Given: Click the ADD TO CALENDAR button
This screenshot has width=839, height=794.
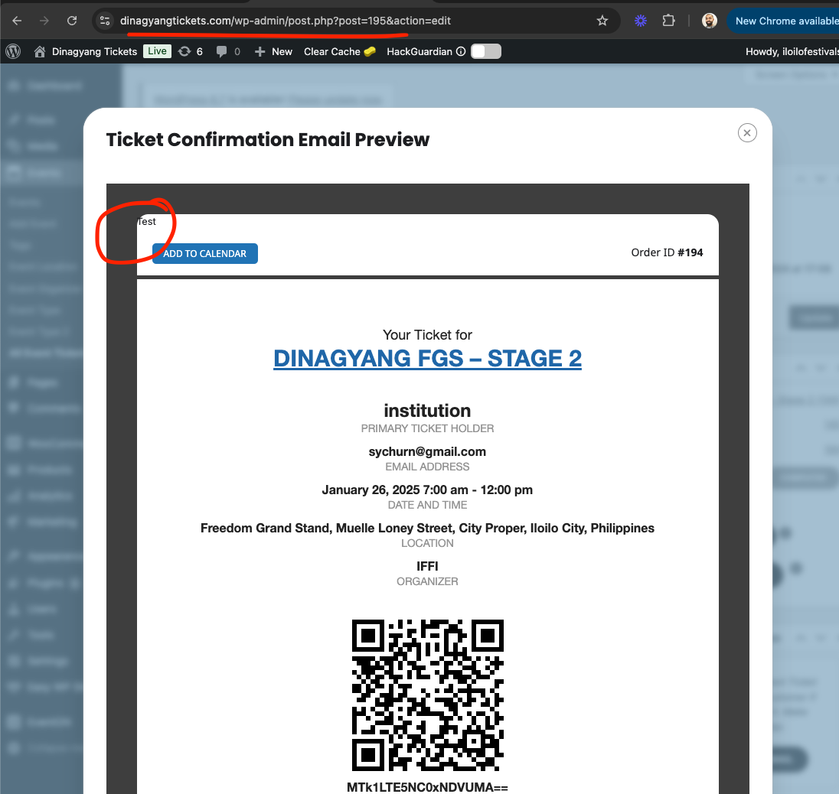Looking at the screenshot, I should click(x=205, y=253).
